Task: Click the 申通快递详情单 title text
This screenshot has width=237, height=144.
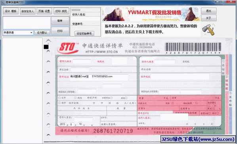Action: pyautogui.click(x=103, y=46)
